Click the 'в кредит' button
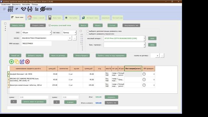 tap(70, 102)
